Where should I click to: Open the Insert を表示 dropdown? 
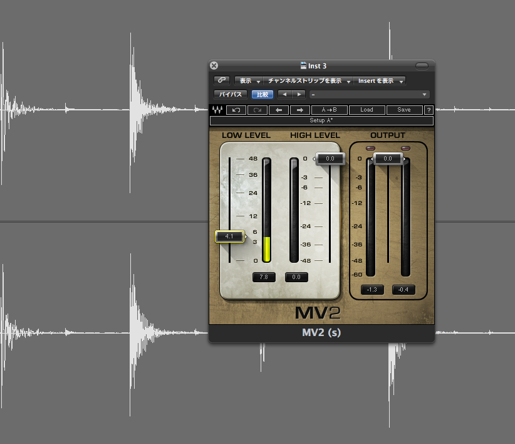point(379,80)
